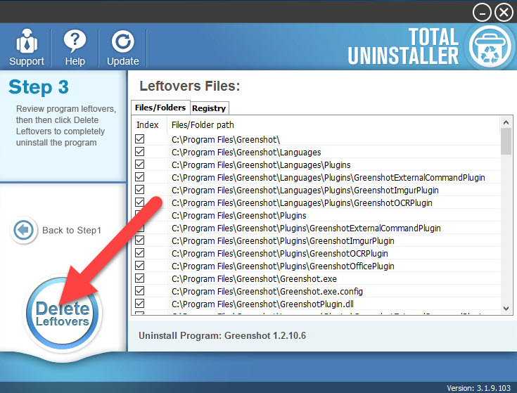517x393 pixels.
Task: Select the path Greenshot\Languages\Plugins
Action: click(x=261, y=165)
